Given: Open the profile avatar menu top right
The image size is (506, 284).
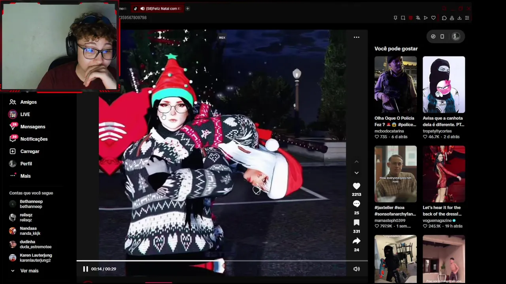Looking at the screenshot, I should pos(456,36).
